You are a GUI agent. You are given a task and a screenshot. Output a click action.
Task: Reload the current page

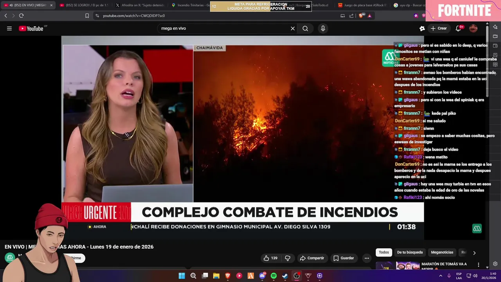[21, 16]
